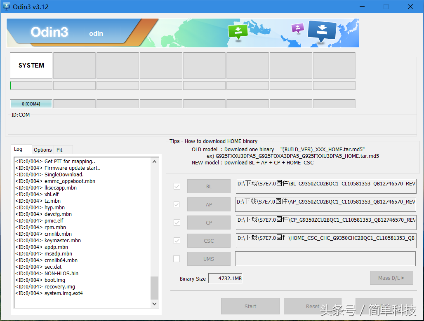Click the AP file path field

[325, 204]
